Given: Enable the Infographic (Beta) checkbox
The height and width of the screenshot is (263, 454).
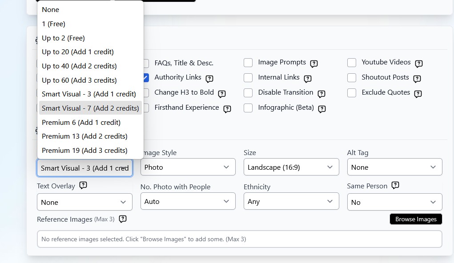Looking at the screenshot, I should pos(248,108).
